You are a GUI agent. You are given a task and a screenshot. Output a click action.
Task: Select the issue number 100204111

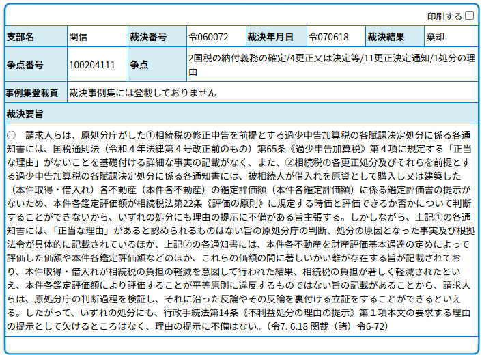click(x=92, y=65)
